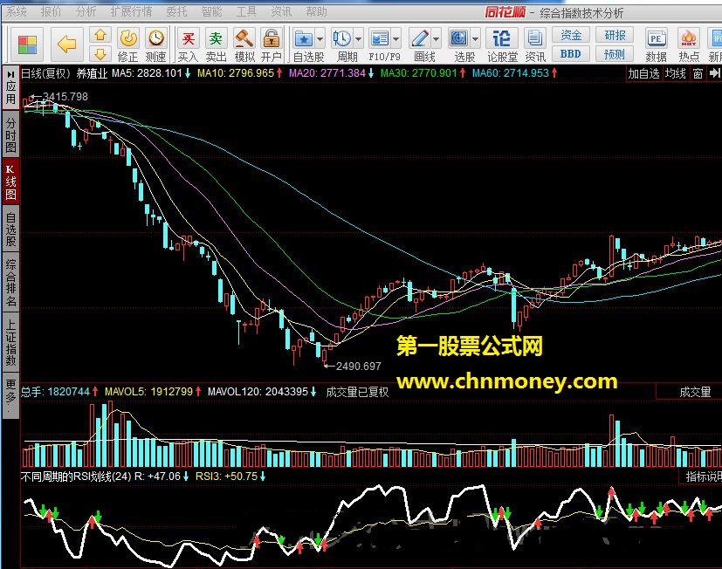Switch to the 应用 sidebar tab
The width and height of the screenshot is (722, 569).
(10, 93)
